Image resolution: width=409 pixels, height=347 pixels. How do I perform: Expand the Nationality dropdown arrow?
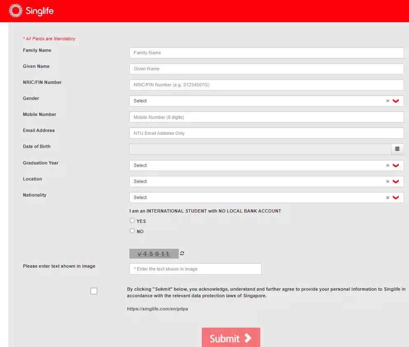(396, 198)
